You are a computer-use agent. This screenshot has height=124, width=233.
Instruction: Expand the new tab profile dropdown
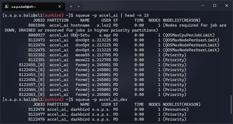point(79,7)
